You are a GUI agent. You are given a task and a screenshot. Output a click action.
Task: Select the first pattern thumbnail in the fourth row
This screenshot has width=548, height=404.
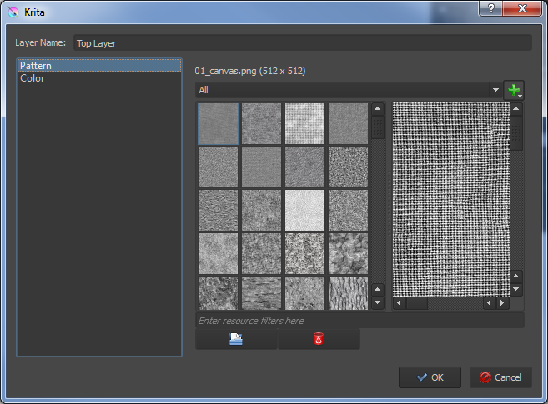pyautogui.click(x=218, y=253)
